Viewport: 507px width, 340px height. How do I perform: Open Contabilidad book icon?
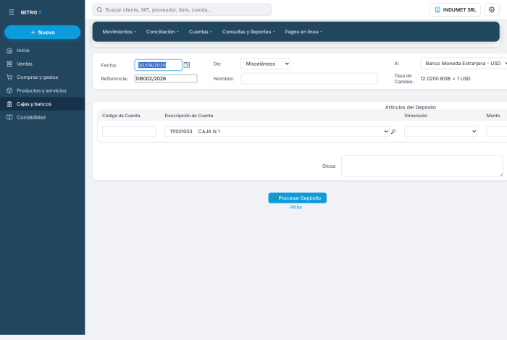(x=9, y=117)
